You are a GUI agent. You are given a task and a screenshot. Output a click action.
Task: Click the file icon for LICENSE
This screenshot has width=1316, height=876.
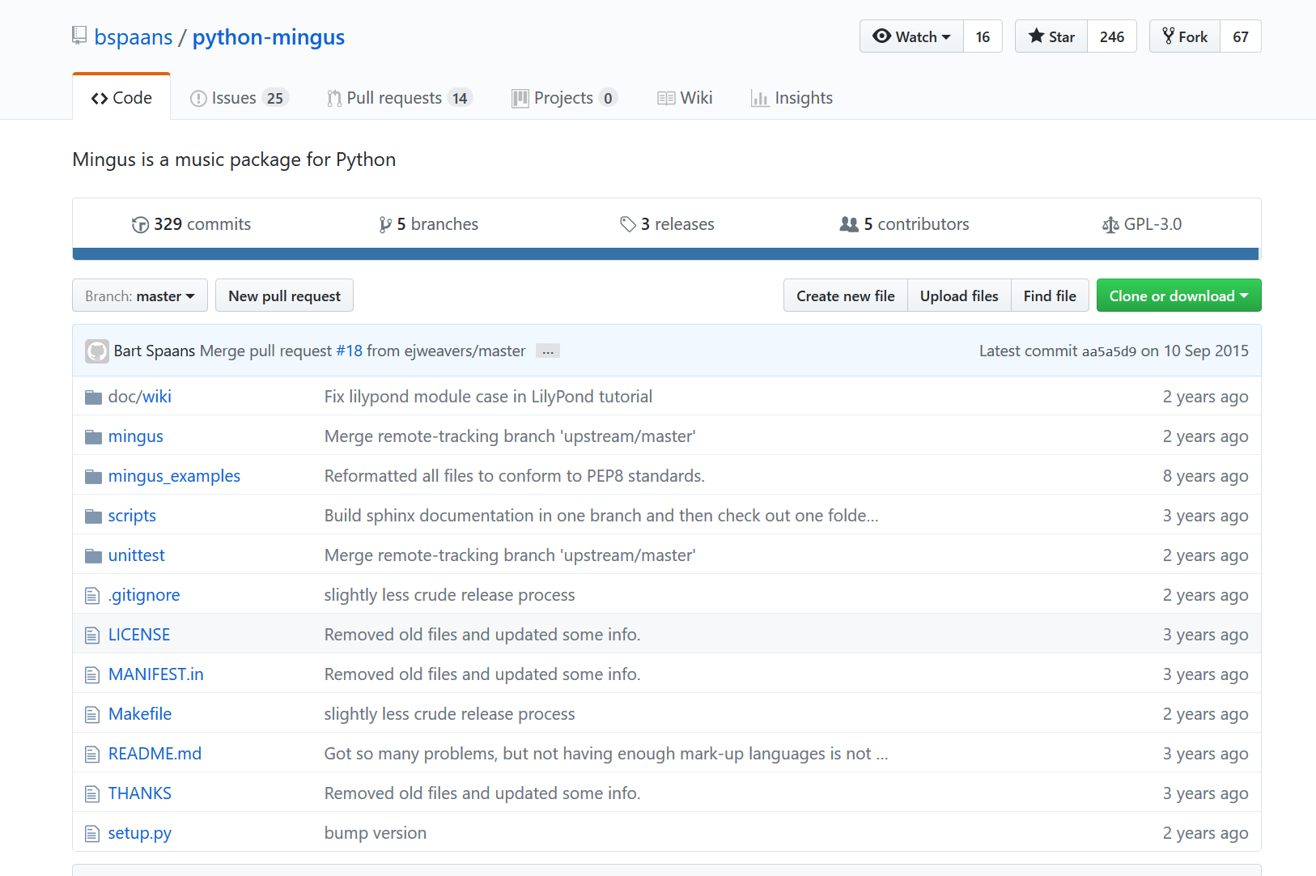point(92,636)
